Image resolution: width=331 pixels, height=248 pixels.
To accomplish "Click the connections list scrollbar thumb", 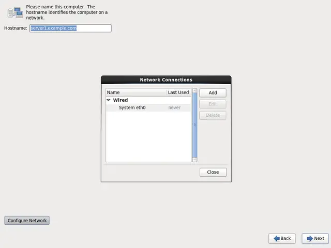I will 195,125.
